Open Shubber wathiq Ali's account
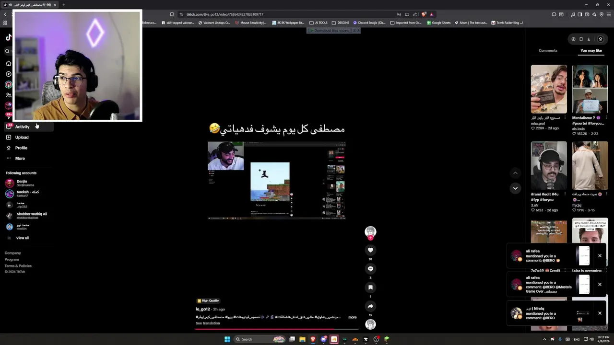The height and width of the screenshot is (345, 614). click(26, 216)
